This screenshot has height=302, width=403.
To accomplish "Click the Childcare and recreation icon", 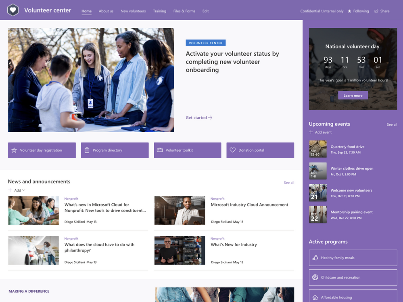I will (x=315, y=277).
